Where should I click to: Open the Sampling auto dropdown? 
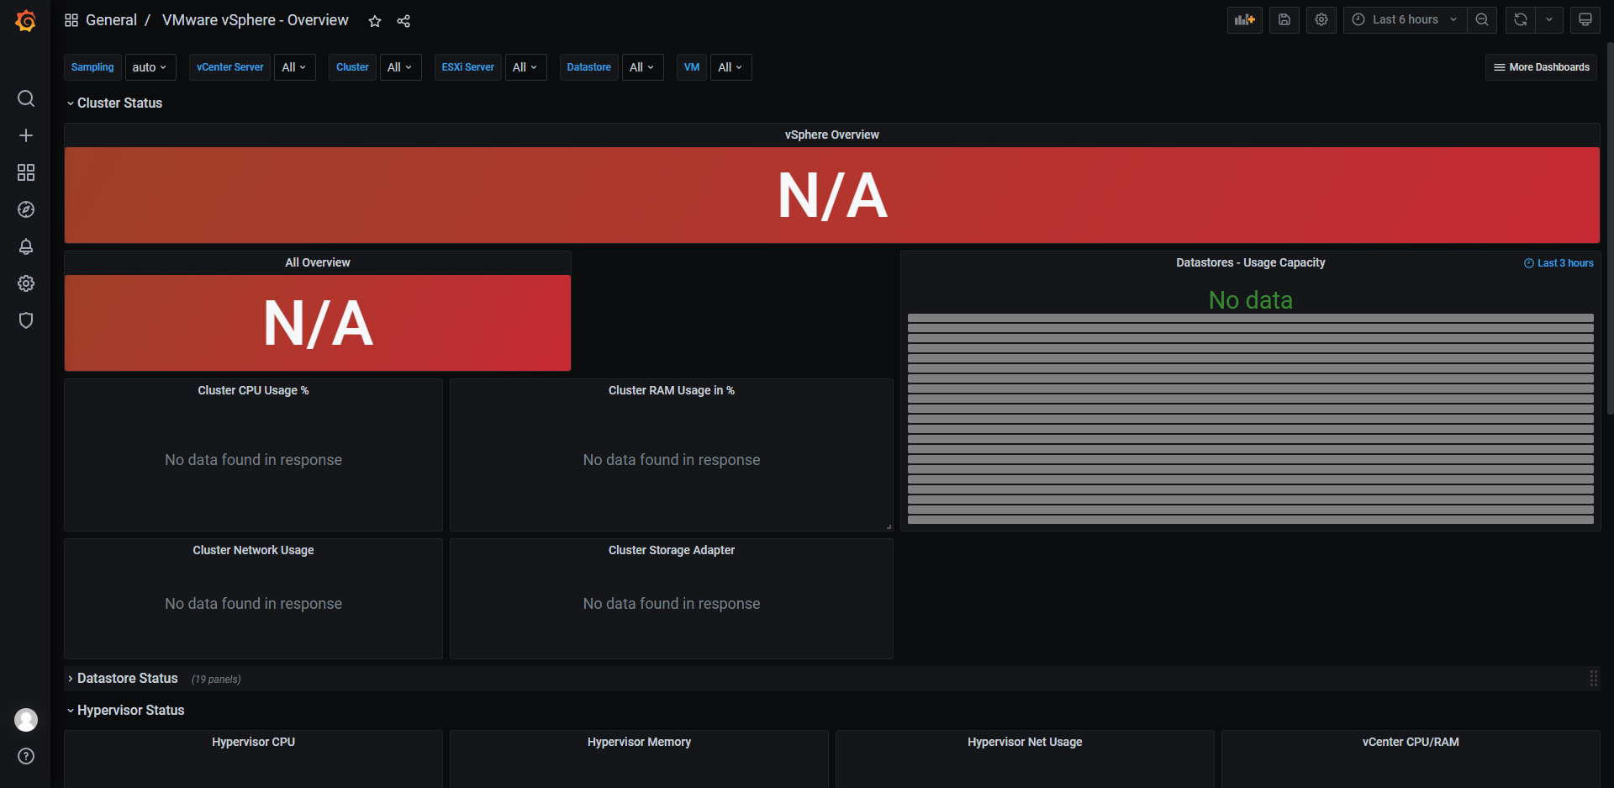[150, 67]
